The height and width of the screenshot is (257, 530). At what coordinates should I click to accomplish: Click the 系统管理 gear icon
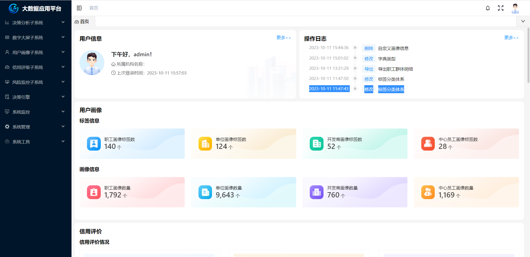point(7,127)
